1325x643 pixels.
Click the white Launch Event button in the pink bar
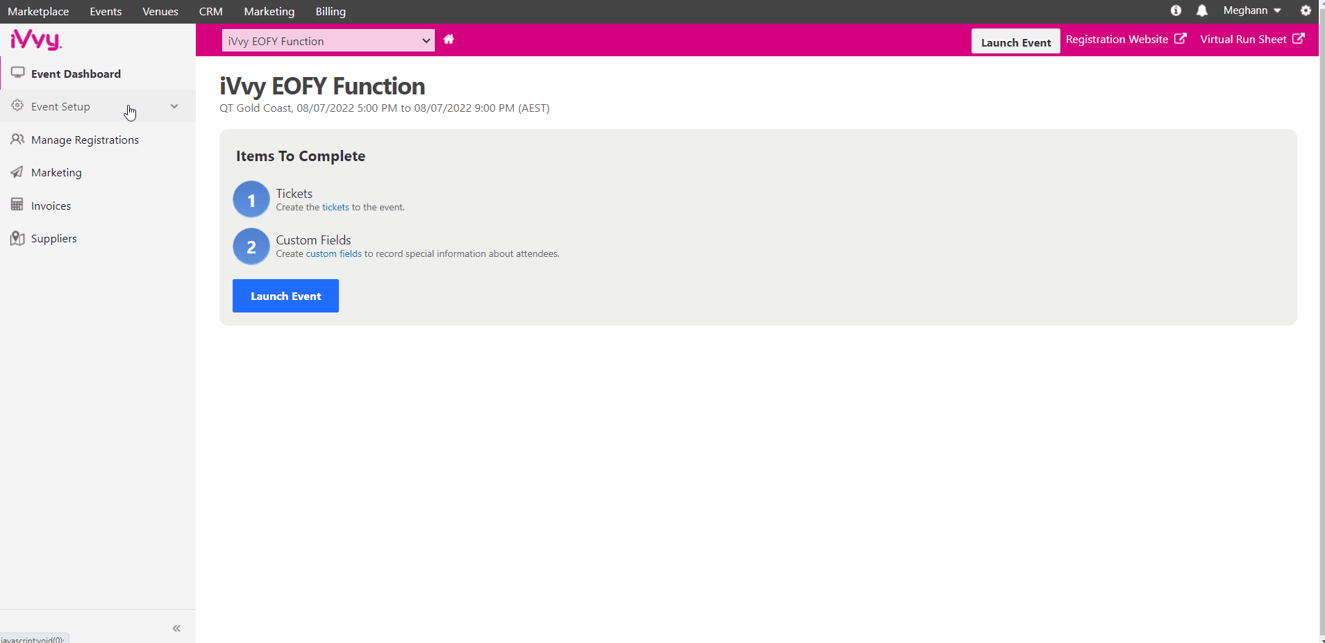[x=1016, y=42]
